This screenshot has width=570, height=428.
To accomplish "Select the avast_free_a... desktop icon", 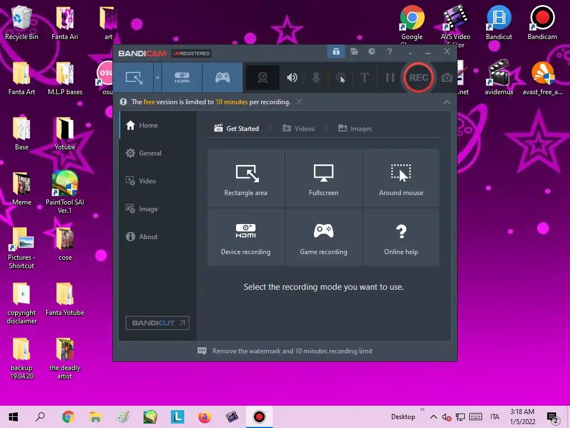I will (x=542, y=78).
